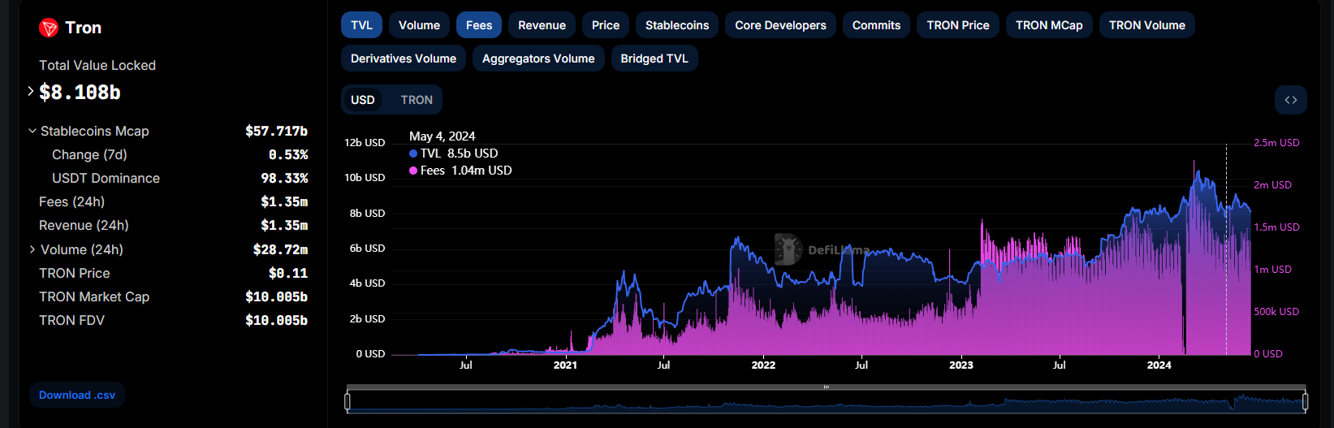The width and height of the screenshot is (1334, 428).
Task: Click the TRON Market Cap label
Action: coord(94,296)
